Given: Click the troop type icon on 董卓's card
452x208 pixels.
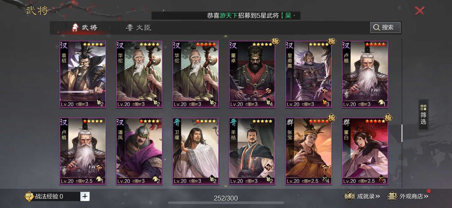Looking at the screenshot, I should coord(268,103).
